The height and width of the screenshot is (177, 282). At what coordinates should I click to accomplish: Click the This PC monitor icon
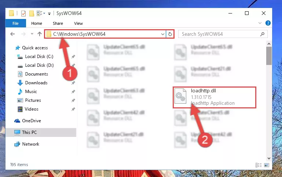tap(17, 132)
